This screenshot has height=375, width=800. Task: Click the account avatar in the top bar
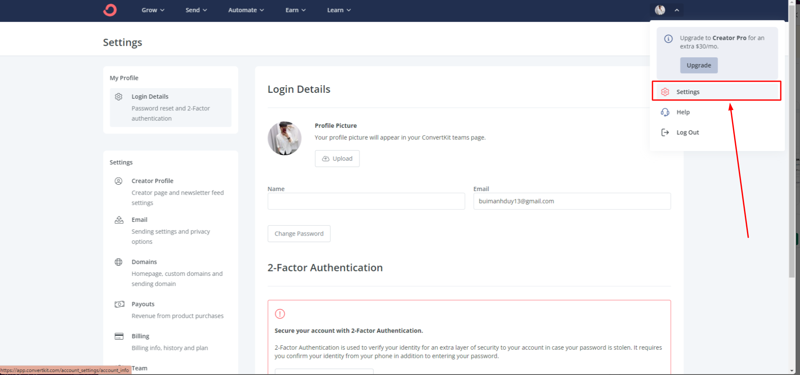tap(660, 10)
